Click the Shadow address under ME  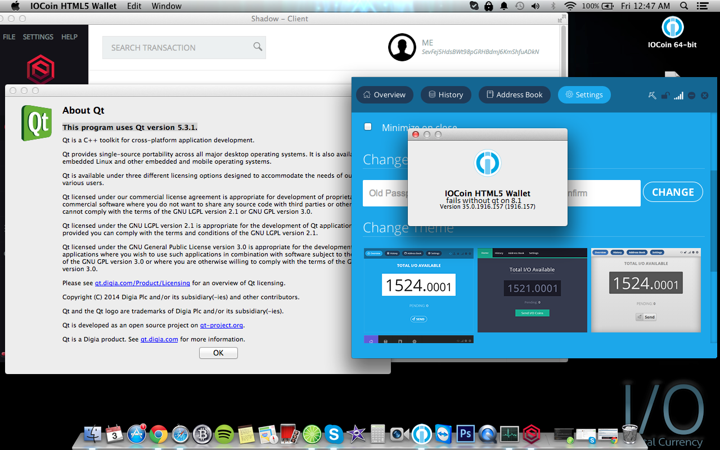tap(480, 52)
